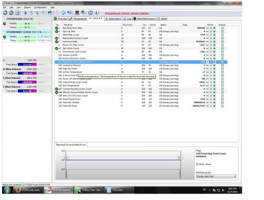Click the green plus offset for Disk Temperature
Viewport: 264px width, 200px height.
(x=214, y=86)
